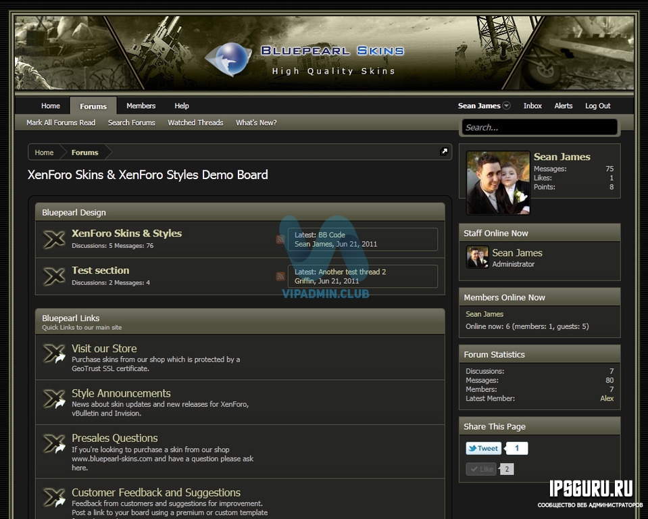Open Alerts in the top navigation
Image resolution: width=648 pixels, height=519 pixels.
pyautogui.click(x=564, y=106)
